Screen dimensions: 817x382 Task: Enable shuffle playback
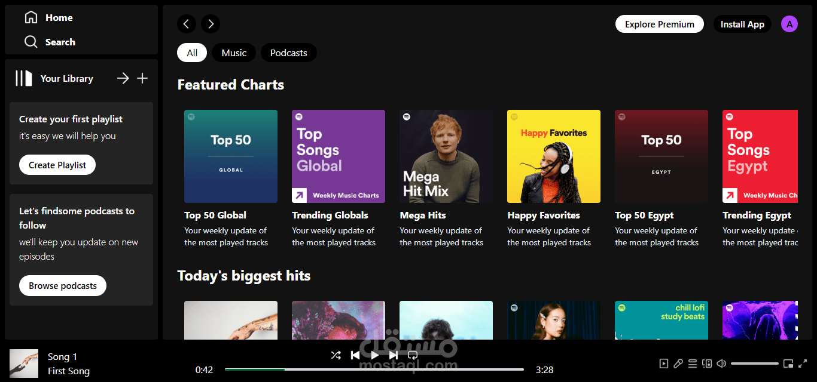pyautogui.click(x=336, y=355)
